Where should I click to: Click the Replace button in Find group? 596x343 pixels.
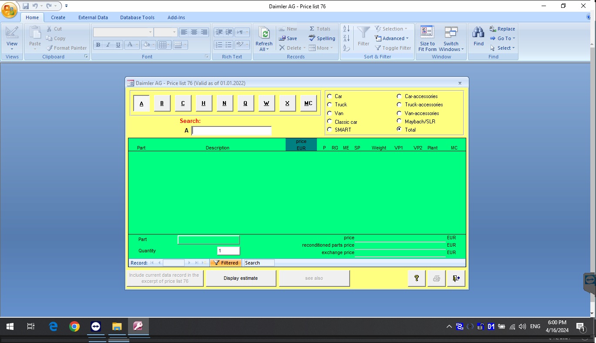click(502, 29)
